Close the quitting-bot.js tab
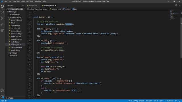The height and width of the screenshot is (102, 182). pos(56,5)
